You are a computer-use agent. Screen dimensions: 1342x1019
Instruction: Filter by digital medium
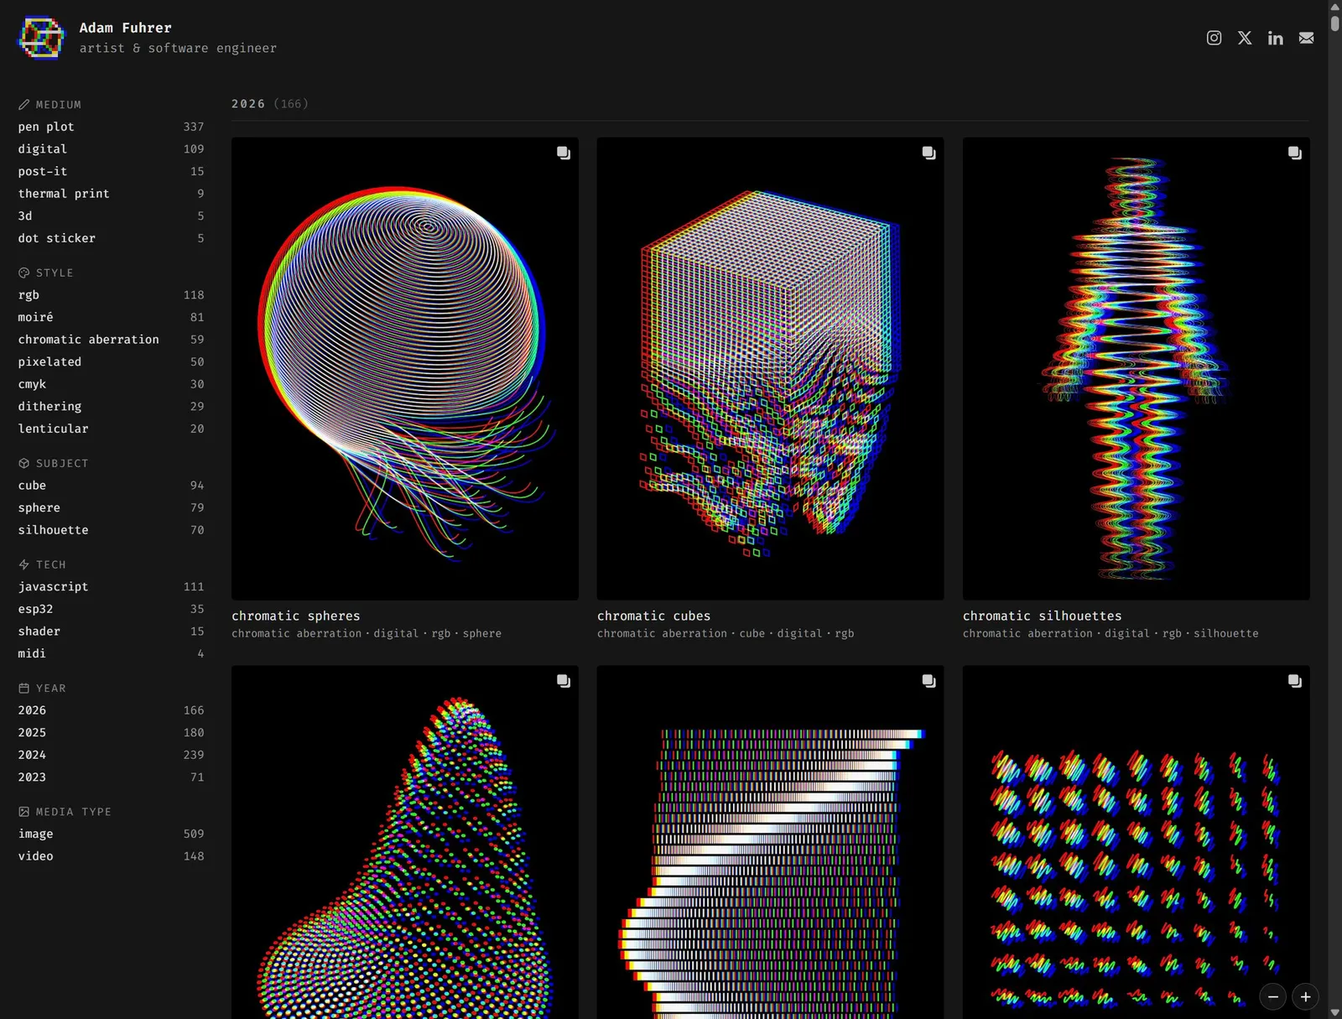tap(111, 148)
